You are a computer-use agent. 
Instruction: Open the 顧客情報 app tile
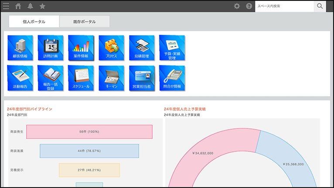click(x=20, y=48)
